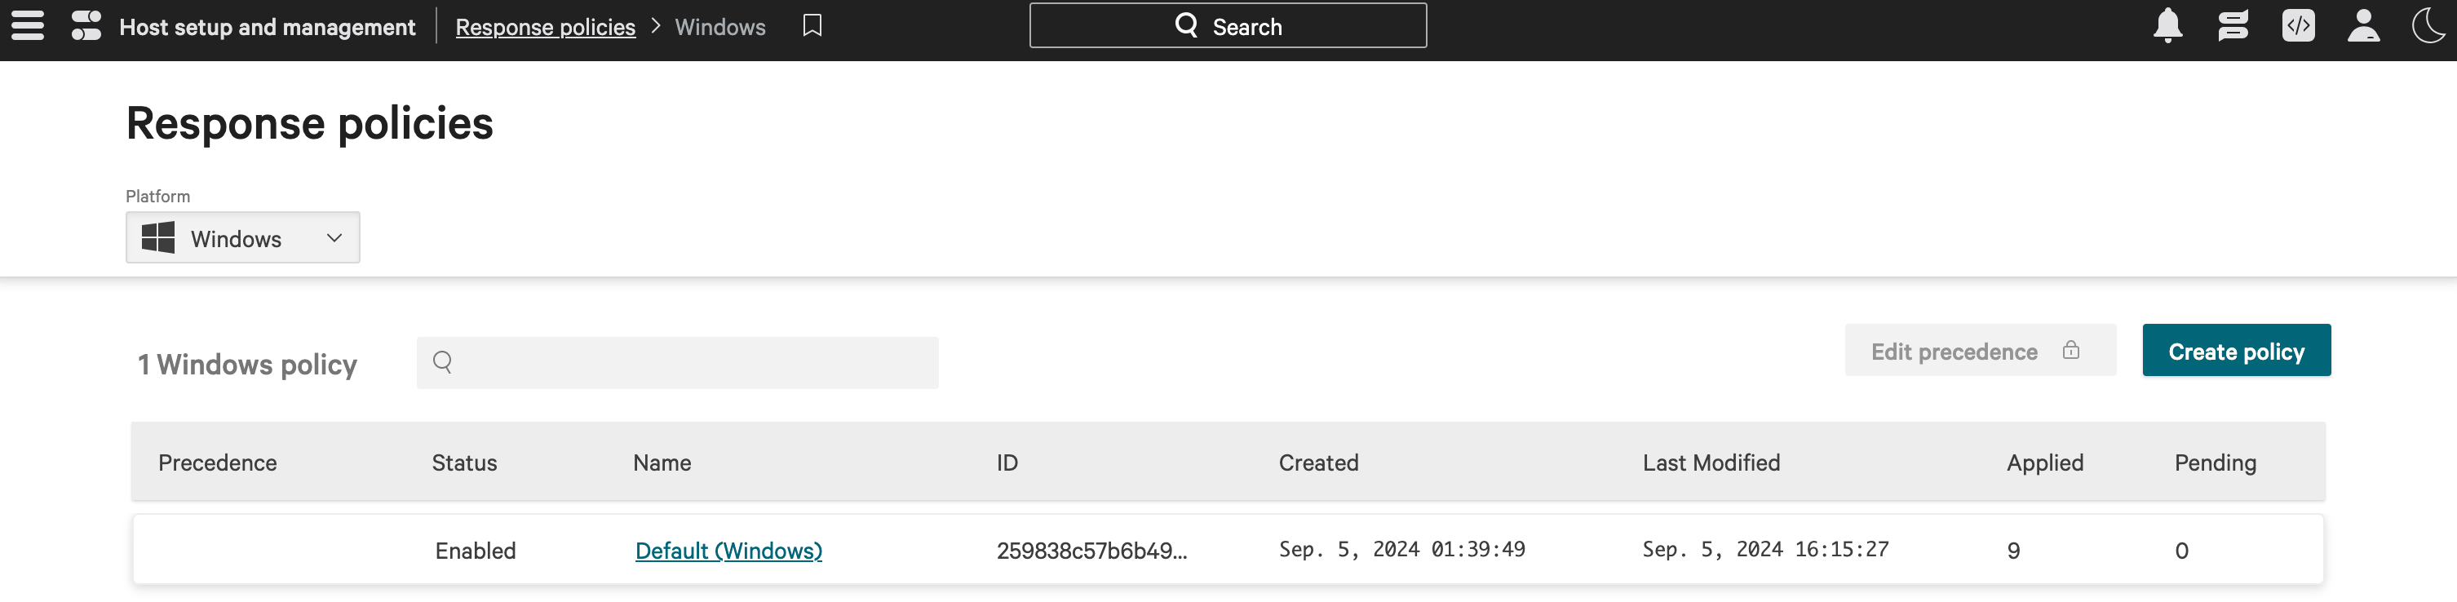Open the messages icon in the top bar

pyautogui.click(x=2232, y=26)
